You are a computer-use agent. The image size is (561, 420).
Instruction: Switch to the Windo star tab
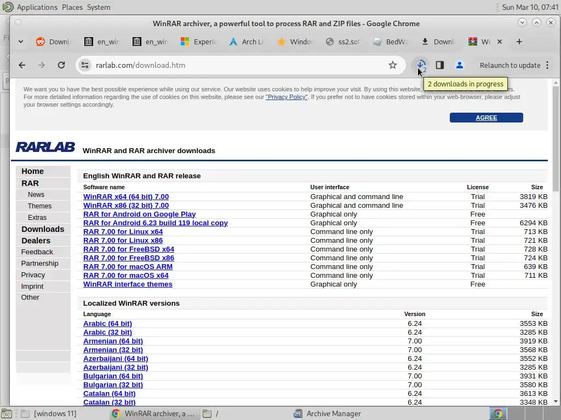[294, 42]
